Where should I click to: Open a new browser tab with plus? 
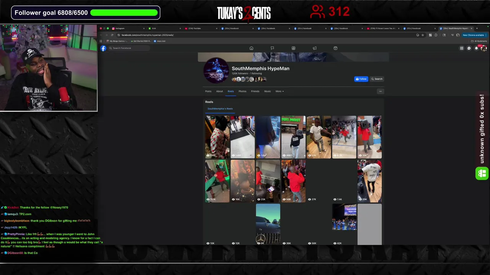point(477,28)
